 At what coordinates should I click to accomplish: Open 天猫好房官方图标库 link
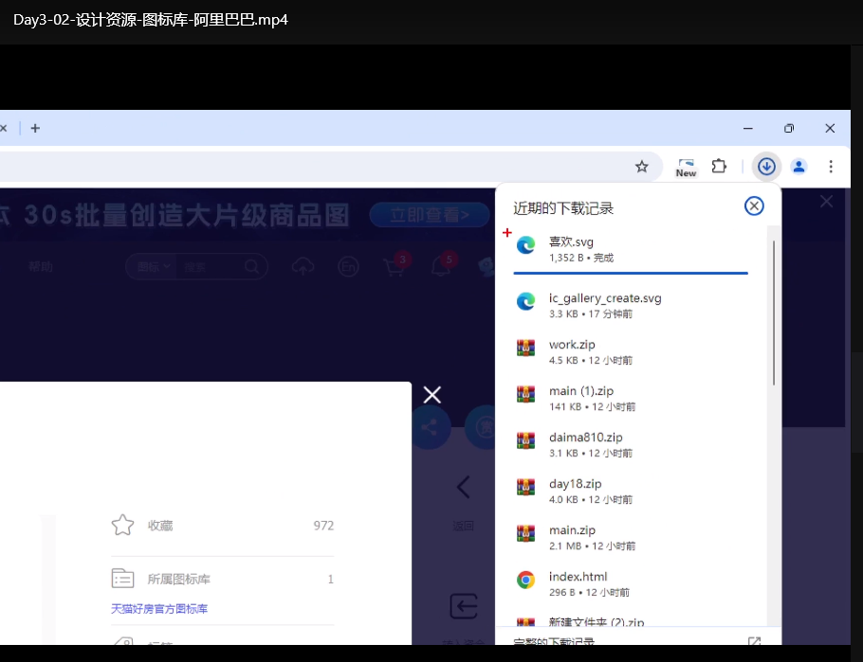[x=159, y=609]
